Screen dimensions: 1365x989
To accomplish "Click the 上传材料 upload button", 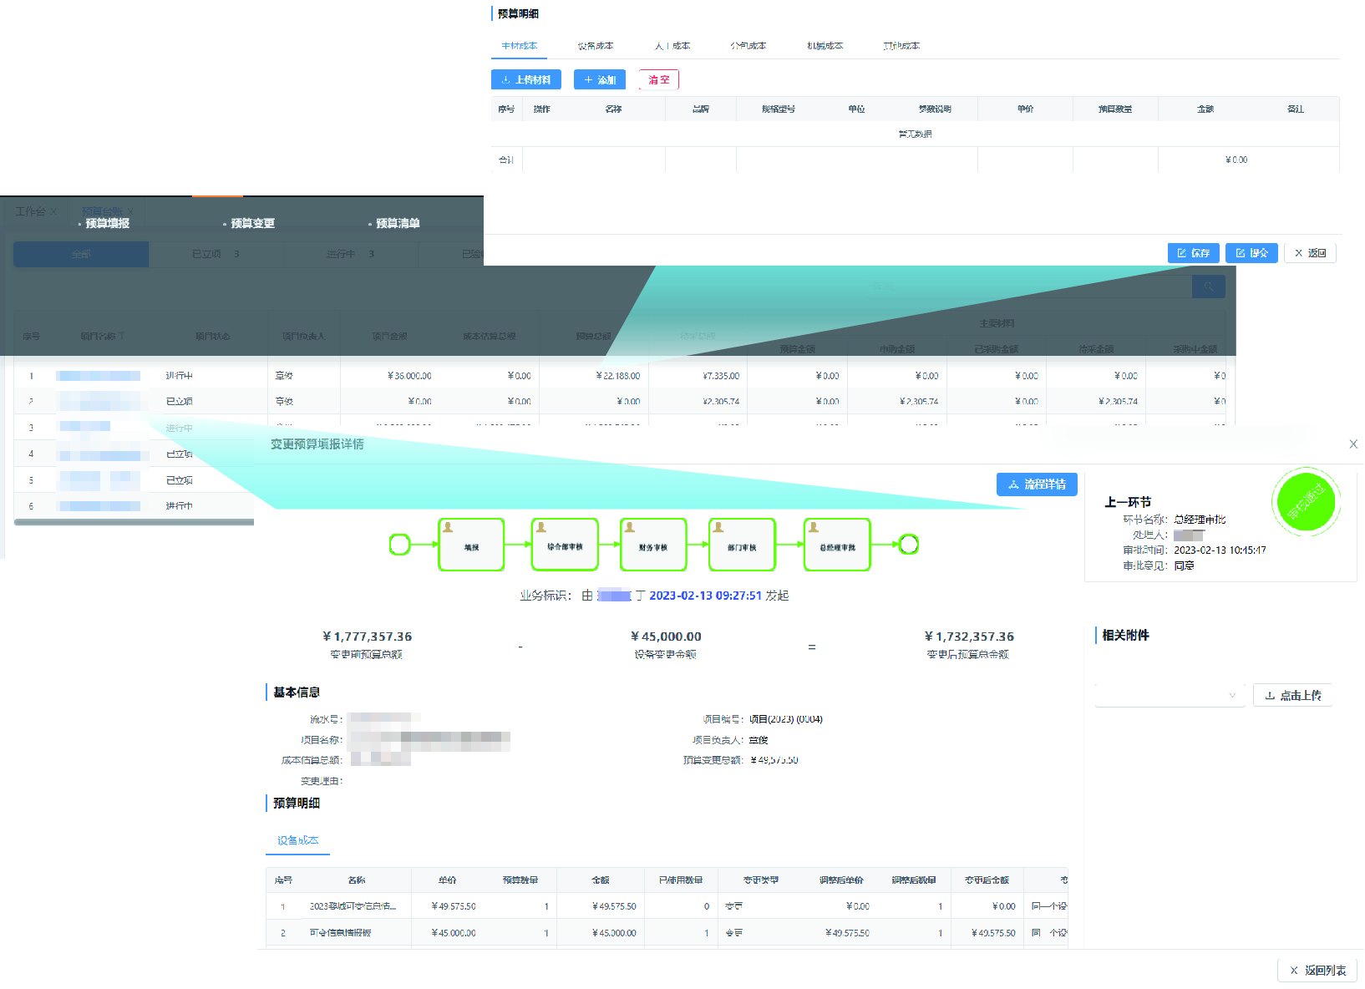I will coord(525,79).
